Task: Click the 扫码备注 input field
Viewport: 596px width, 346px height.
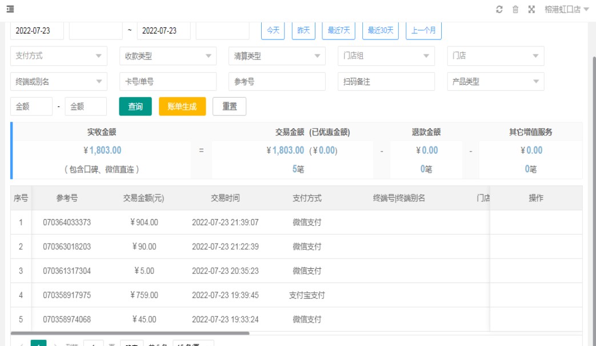Action: click(386, 82)
